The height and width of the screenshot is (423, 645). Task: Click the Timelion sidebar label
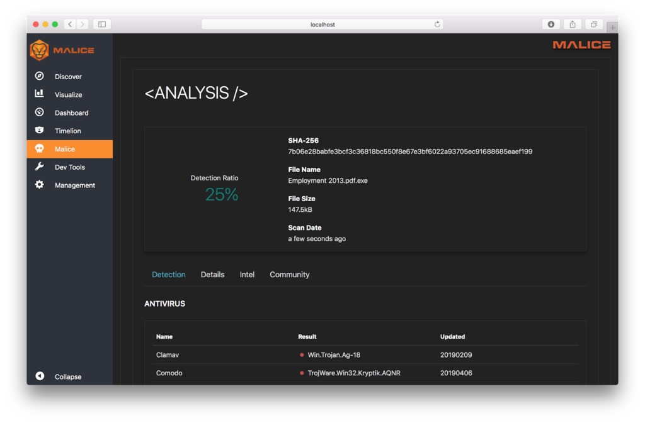tap(68, 131)
